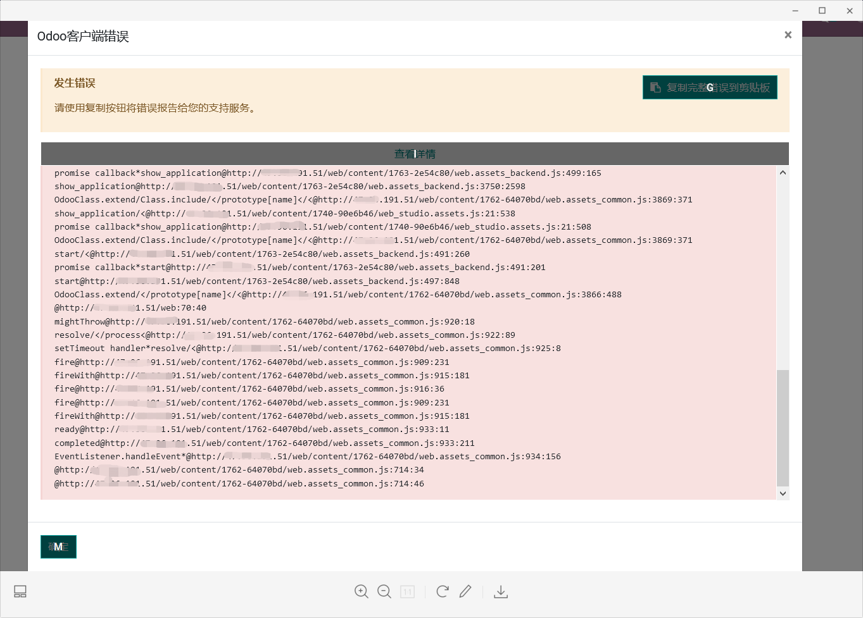
Task: Reset view with the 1:1 scale icon
Action: coord(407,591)
